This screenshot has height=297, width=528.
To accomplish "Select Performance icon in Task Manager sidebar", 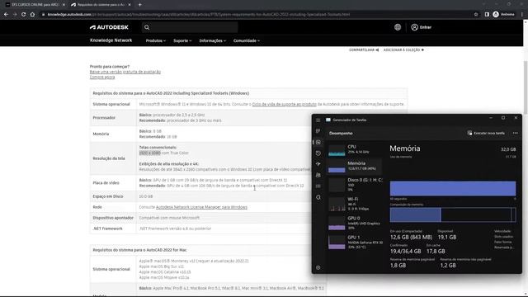I will click(318, 142).
